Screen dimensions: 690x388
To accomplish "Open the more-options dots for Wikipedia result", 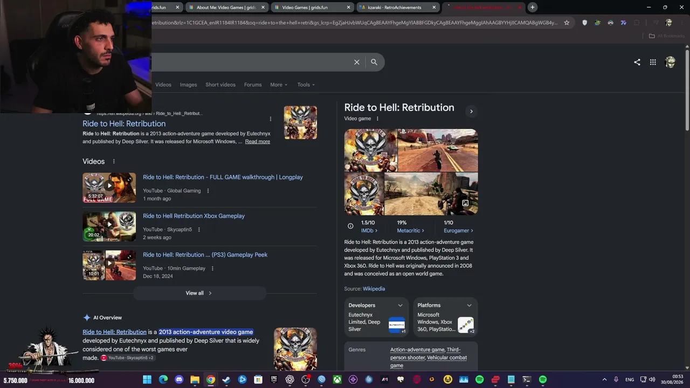I will coord(271,119).
